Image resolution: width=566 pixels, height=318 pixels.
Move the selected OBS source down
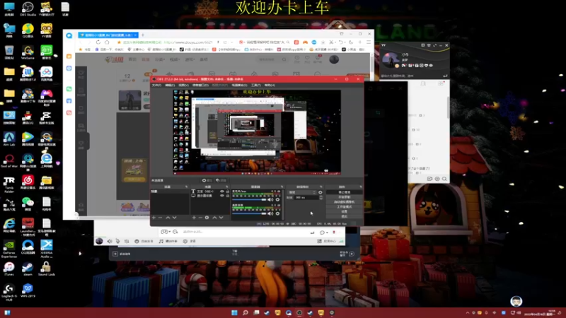[x=221, y=218]
